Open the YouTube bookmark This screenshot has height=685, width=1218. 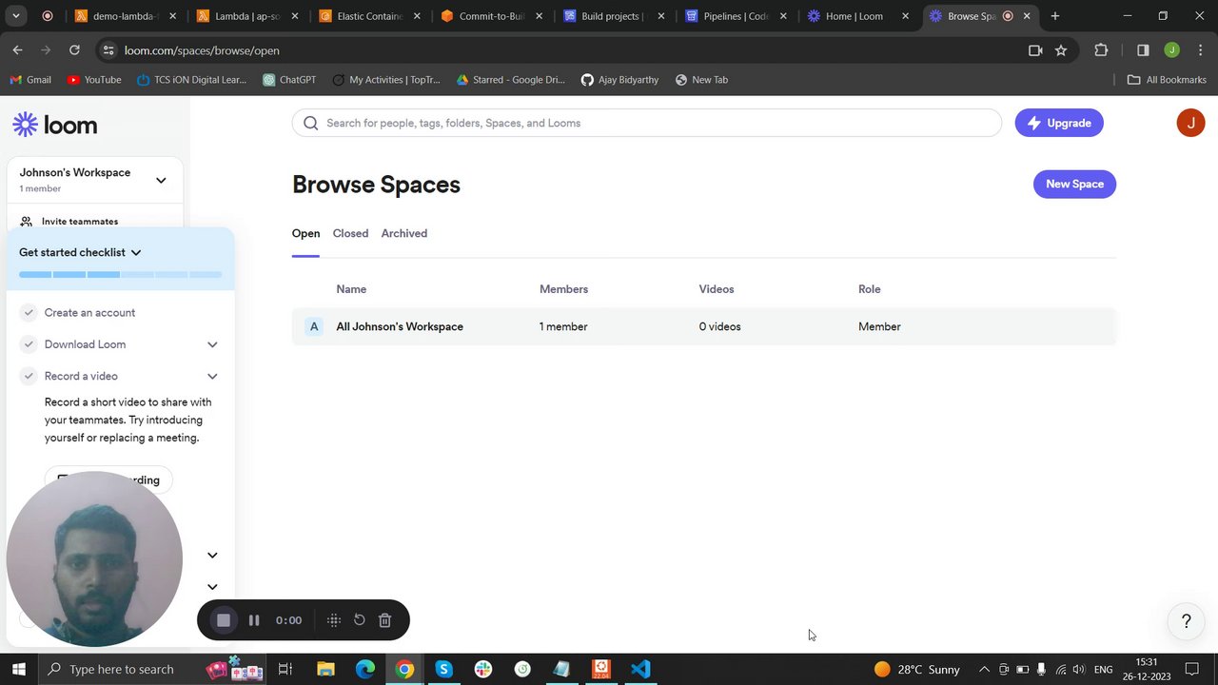[93, 80]
